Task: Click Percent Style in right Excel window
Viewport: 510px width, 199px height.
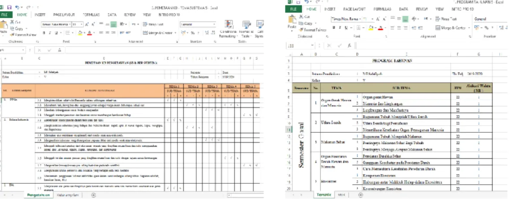Action: point(487,28)
